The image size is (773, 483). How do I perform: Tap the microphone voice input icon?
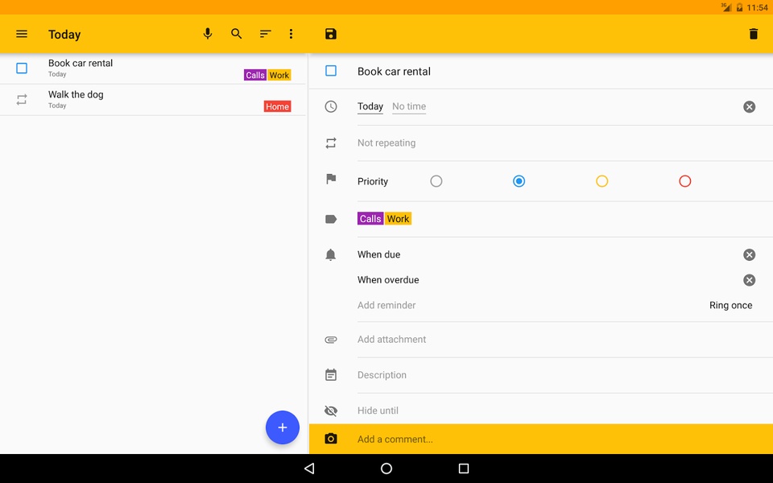(x=208, y=34)
